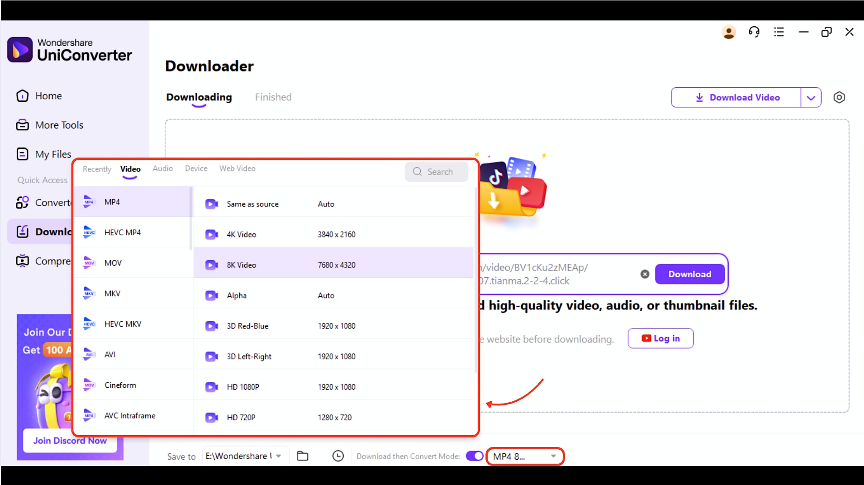Open downloader settings gear icon
Image resolution: width=864 pixels, height=485 pixels.
click(839, 97)
